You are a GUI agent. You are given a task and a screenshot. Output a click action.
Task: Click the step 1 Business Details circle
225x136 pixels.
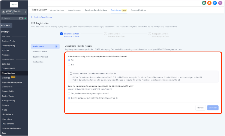[x=61, y=34]
